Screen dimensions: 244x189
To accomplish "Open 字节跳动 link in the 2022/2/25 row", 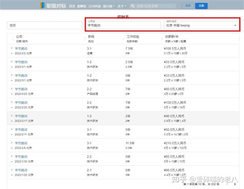I will tap(21, 89).
